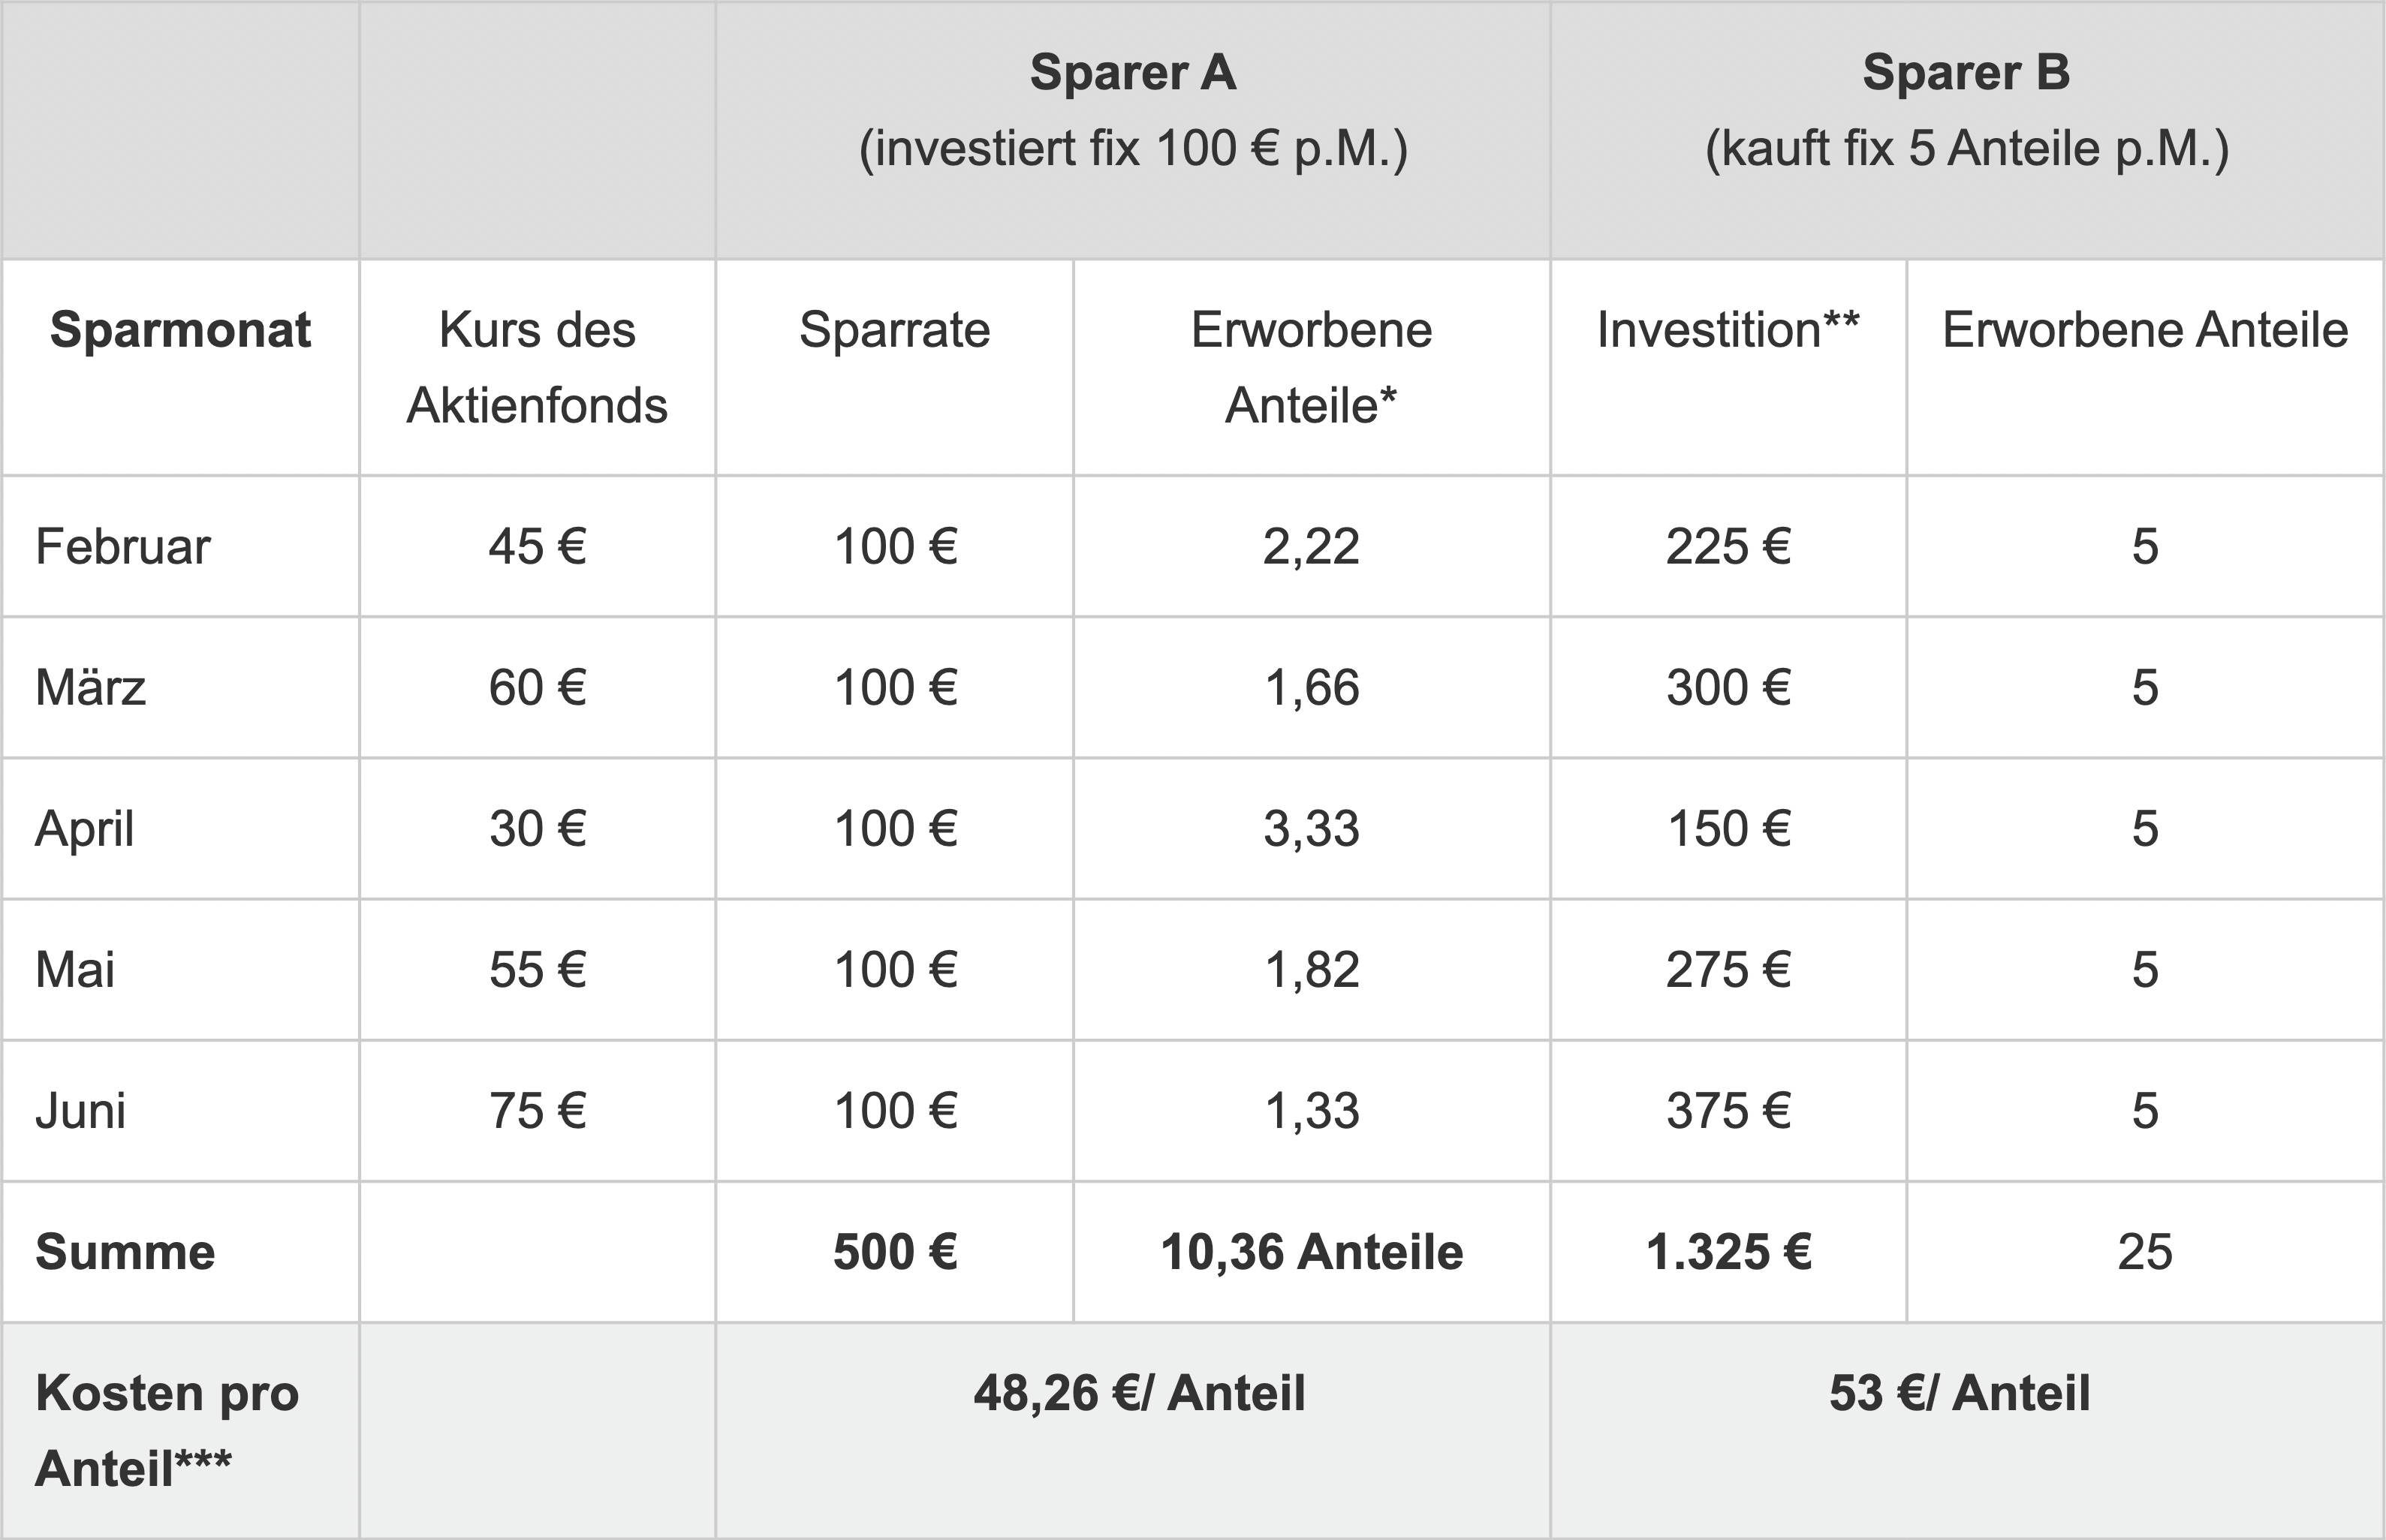The height and width of the screenshot is (1540, 2386).
Task: Click the Sparer B header cell
Action: tap(1967, 130)
